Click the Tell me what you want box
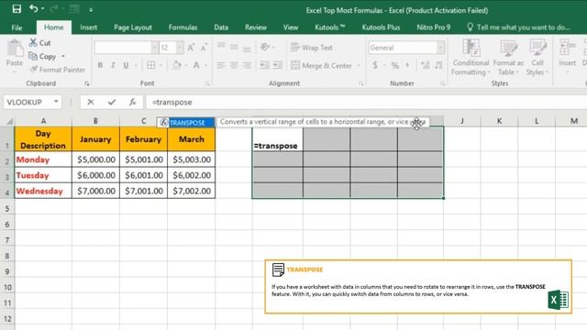 coord(519,27)
